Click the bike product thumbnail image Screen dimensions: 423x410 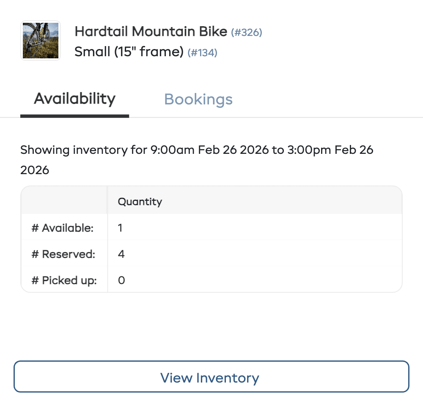click(40, 40)
